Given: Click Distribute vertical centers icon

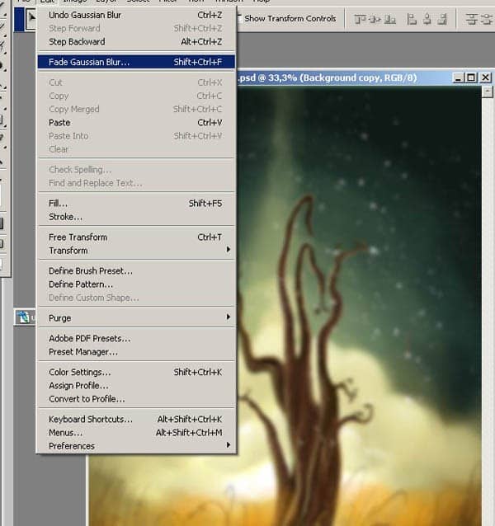Looking at the screenshot, I should (487, 20).
